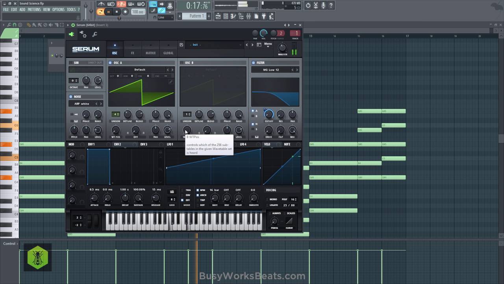
Task: Open the LFO shape folder icon
Action: (172, 192)
